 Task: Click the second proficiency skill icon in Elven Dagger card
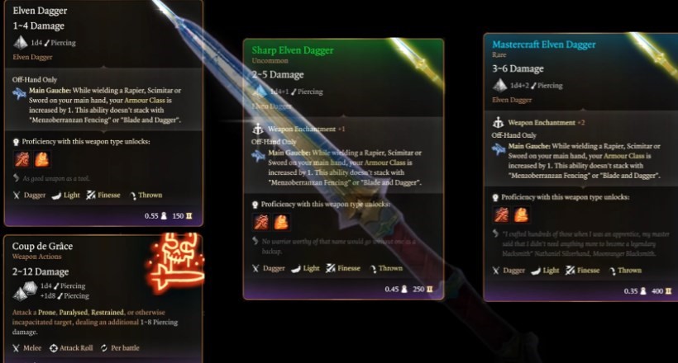click(x=42, y=159)
